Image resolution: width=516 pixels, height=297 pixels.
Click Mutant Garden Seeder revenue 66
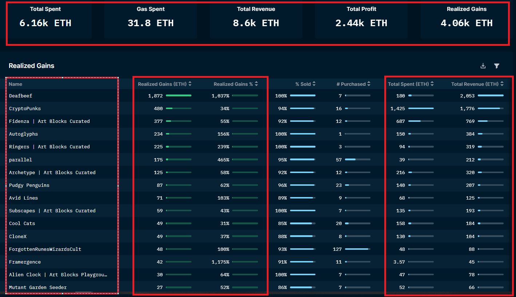[472, 288]
